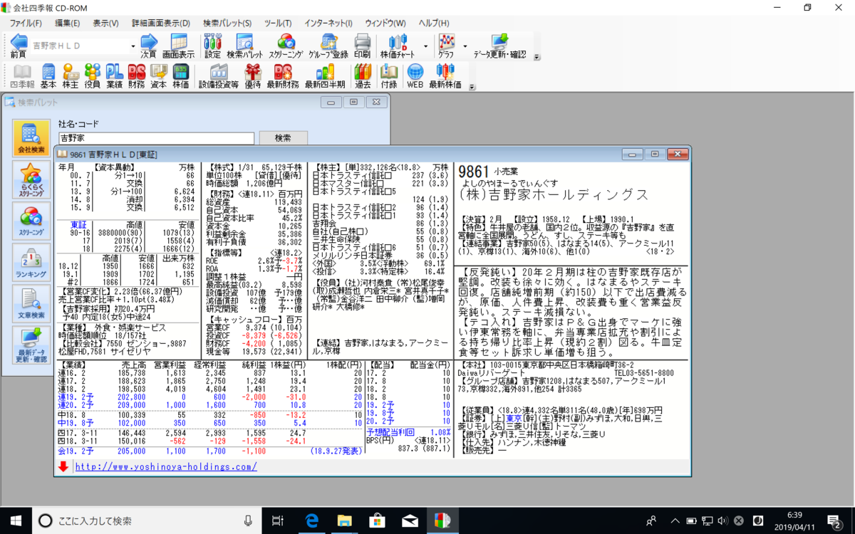This screenshot has height=534, width=855.
Task: Print with the 印刷 icon
Action: [362, 46]
